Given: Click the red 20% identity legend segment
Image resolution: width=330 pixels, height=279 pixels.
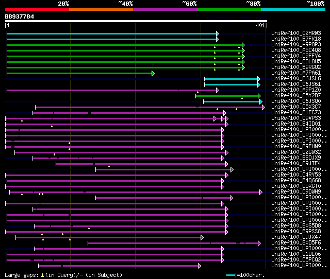Looking at the screenshot, I should (37, 9).
